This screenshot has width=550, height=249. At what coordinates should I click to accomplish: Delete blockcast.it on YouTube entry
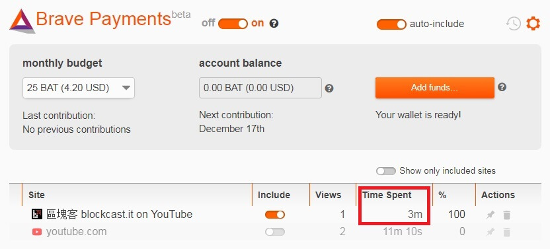pos(506,215)
